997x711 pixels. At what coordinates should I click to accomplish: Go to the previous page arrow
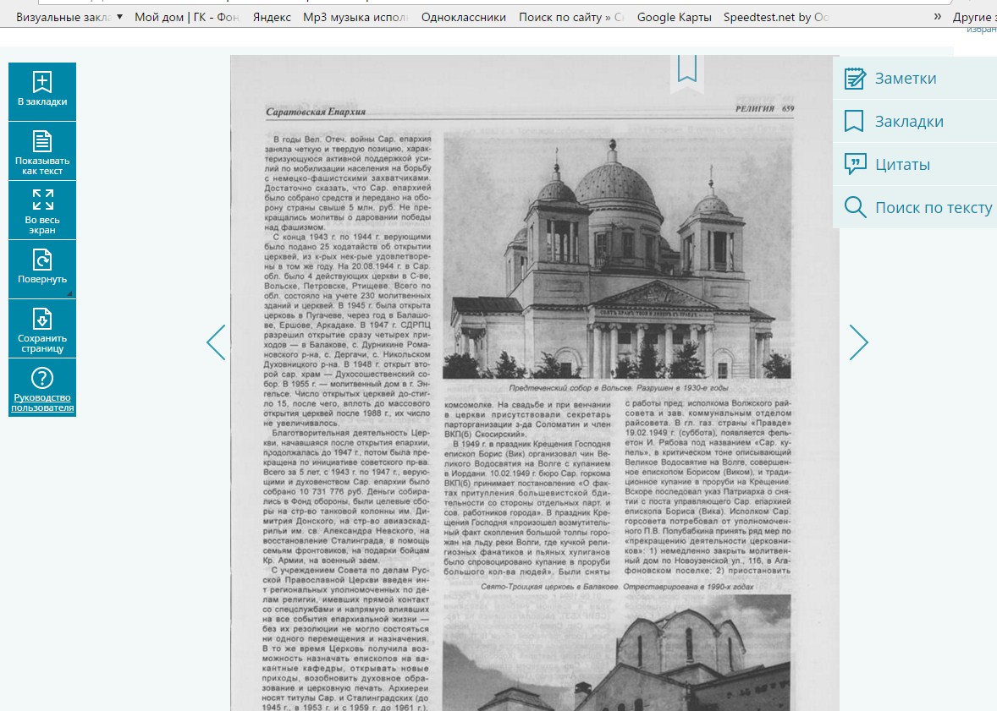pos(217,342)
